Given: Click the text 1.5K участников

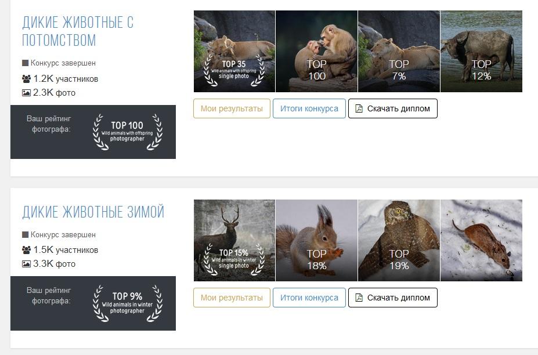Looking at the screenshot, I should [x=66, y=249].
